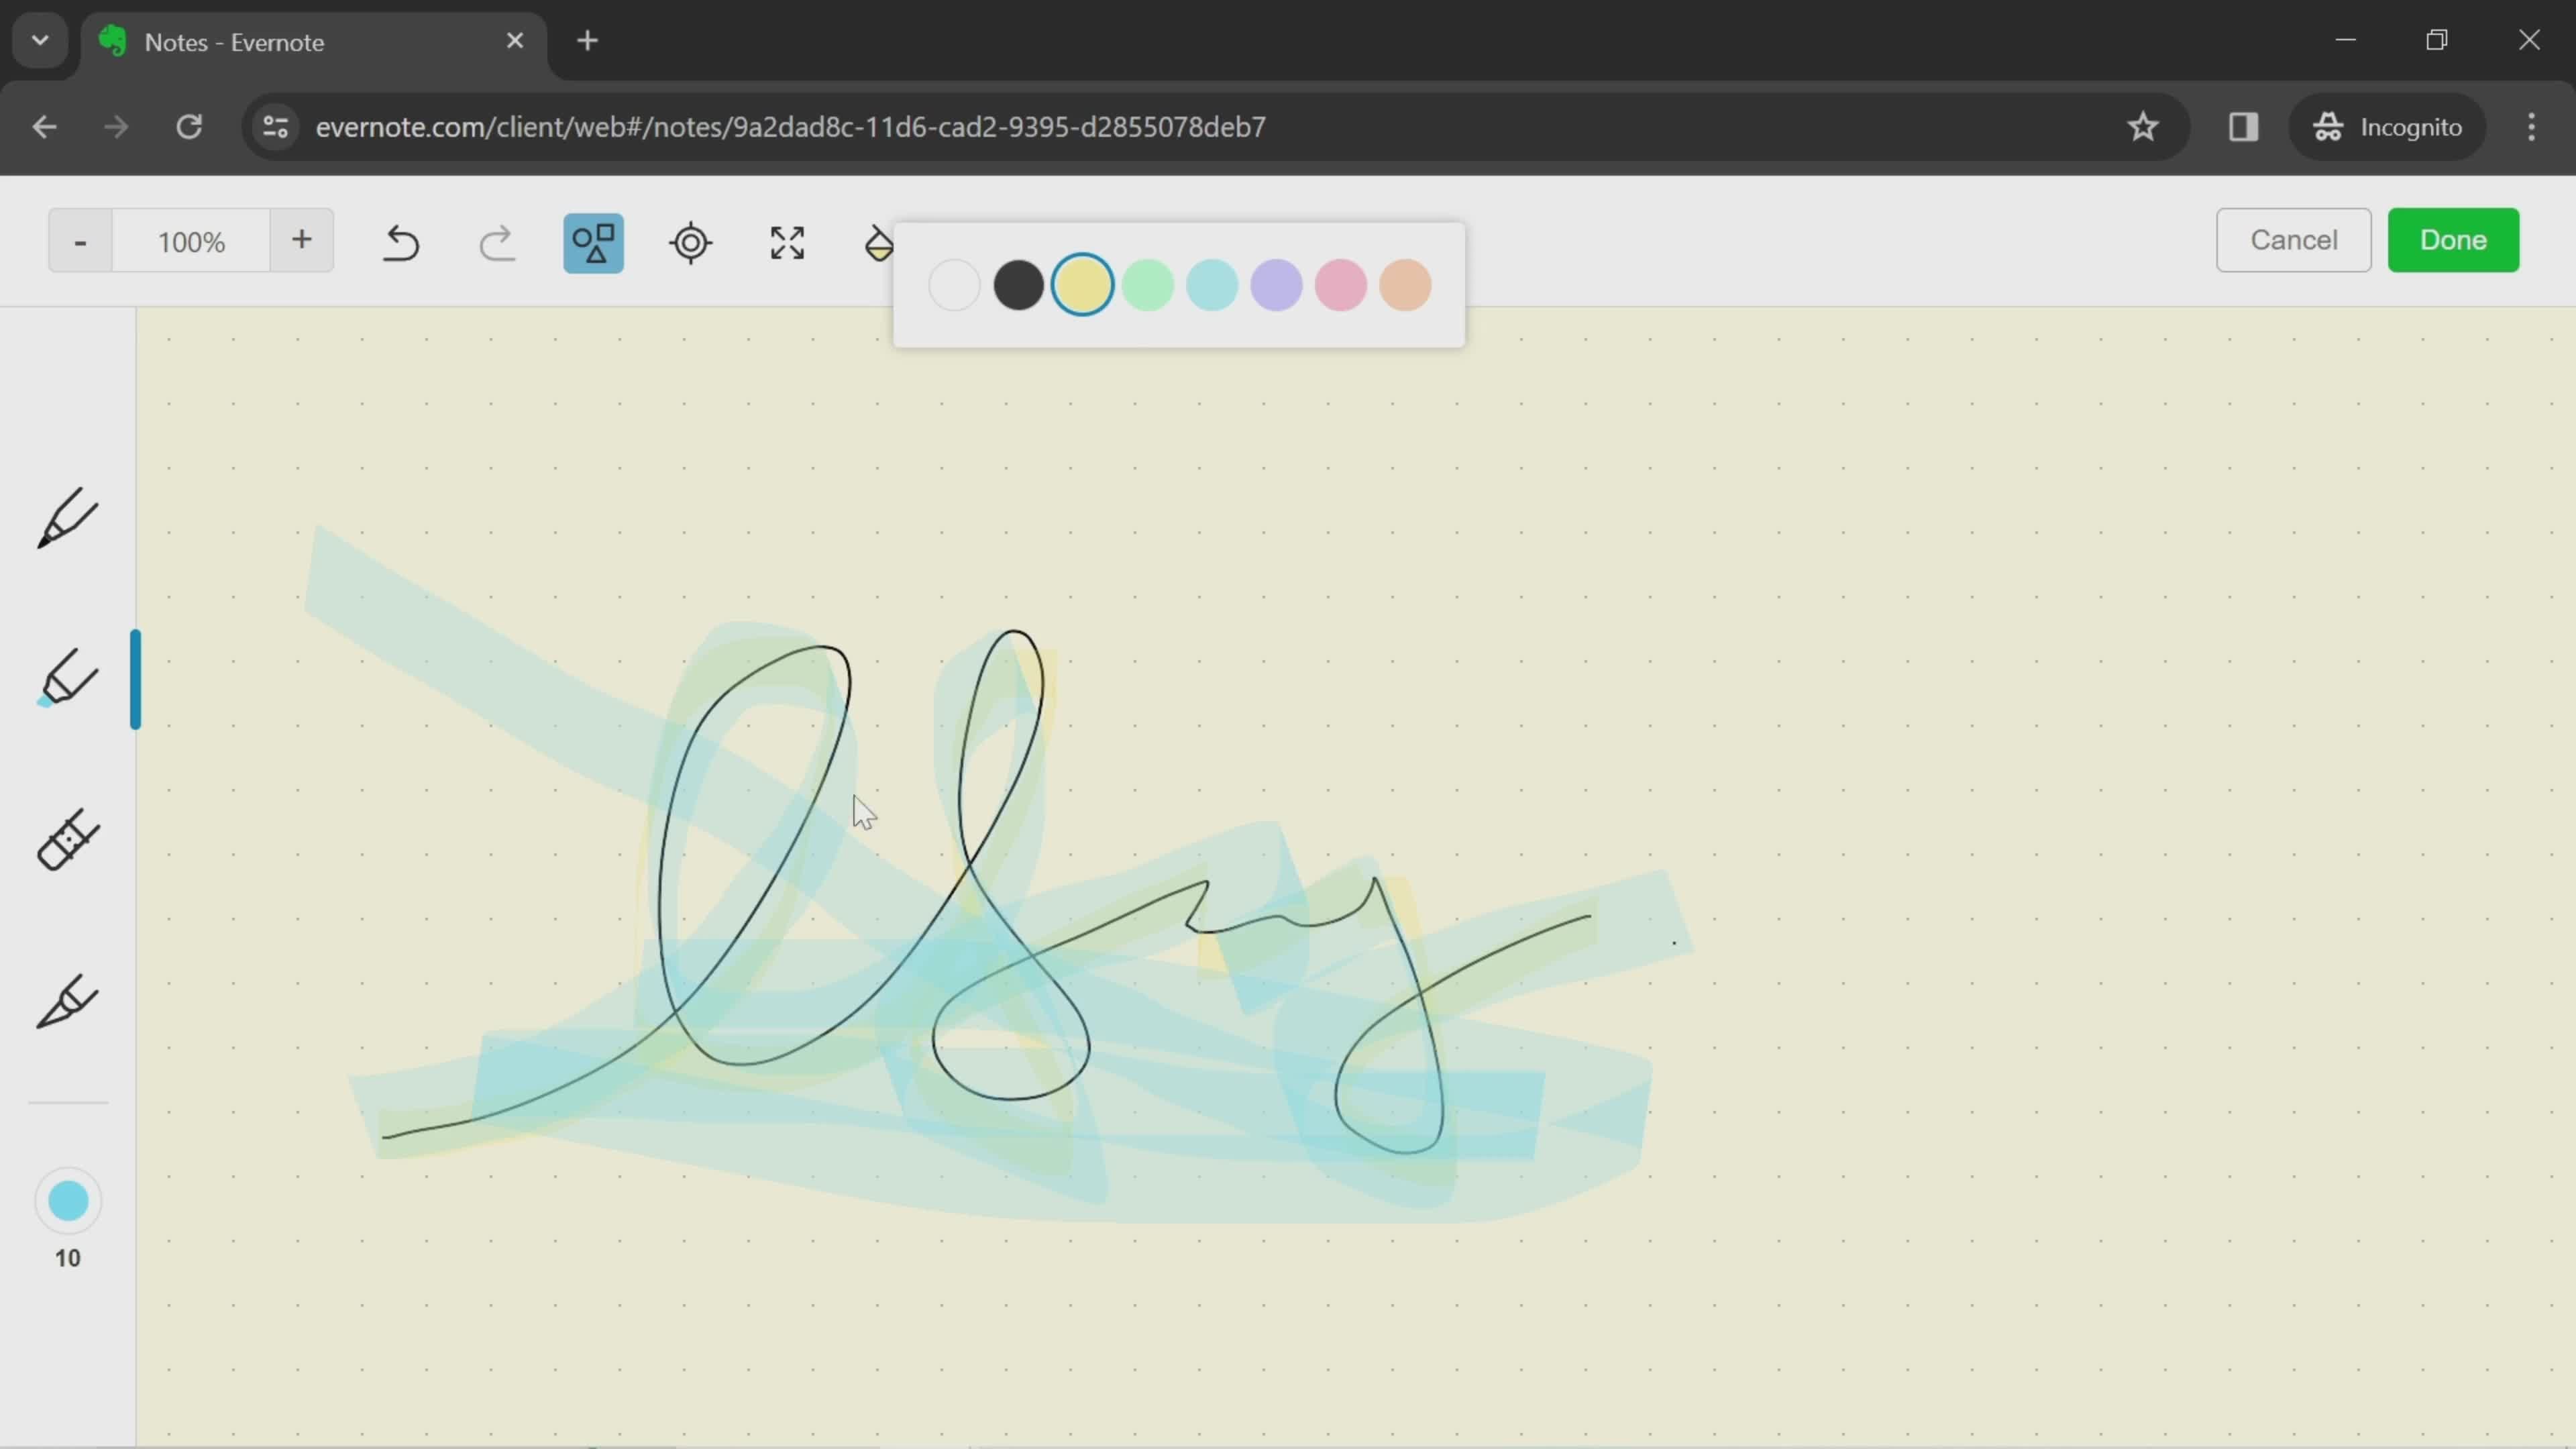Image resolution: width=2576 pixels, height=1449 pixels.
Task: Select the lasso selection pen tool
Action: tap(68, 1001)
